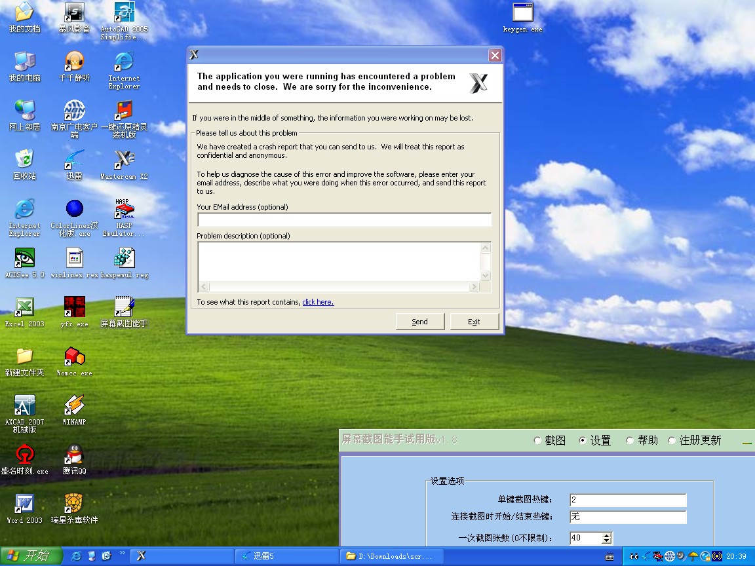Launch the 屏幕截图能手 desktop shortcut

click(124, 312)
